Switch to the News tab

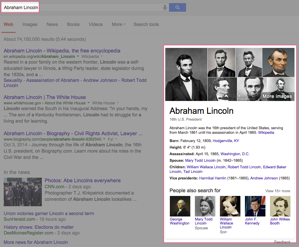click(52, 25)
